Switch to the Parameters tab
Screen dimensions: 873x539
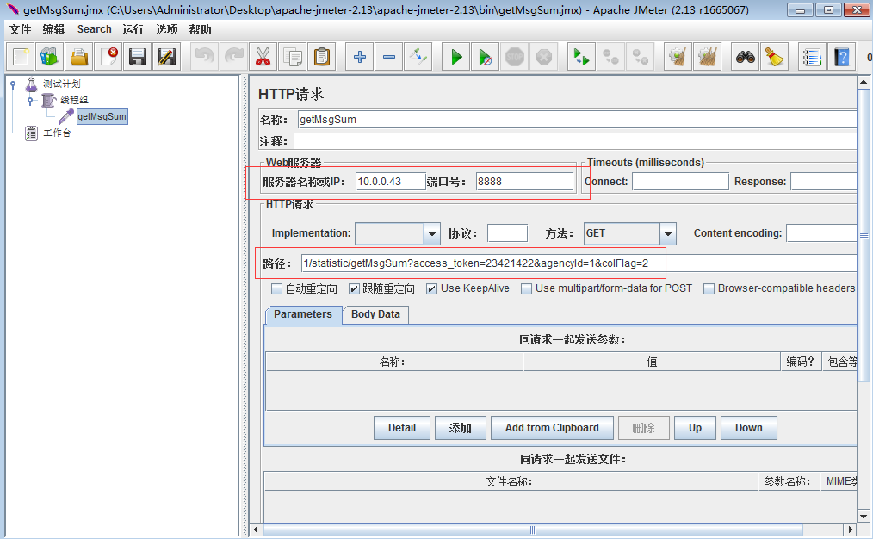click(x=303, y=314)
